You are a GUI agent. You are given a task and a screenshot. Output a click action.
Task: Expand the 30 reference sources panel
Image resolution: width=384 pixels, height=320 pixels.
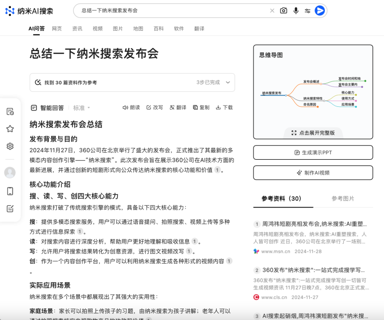(x=227, y=82)
